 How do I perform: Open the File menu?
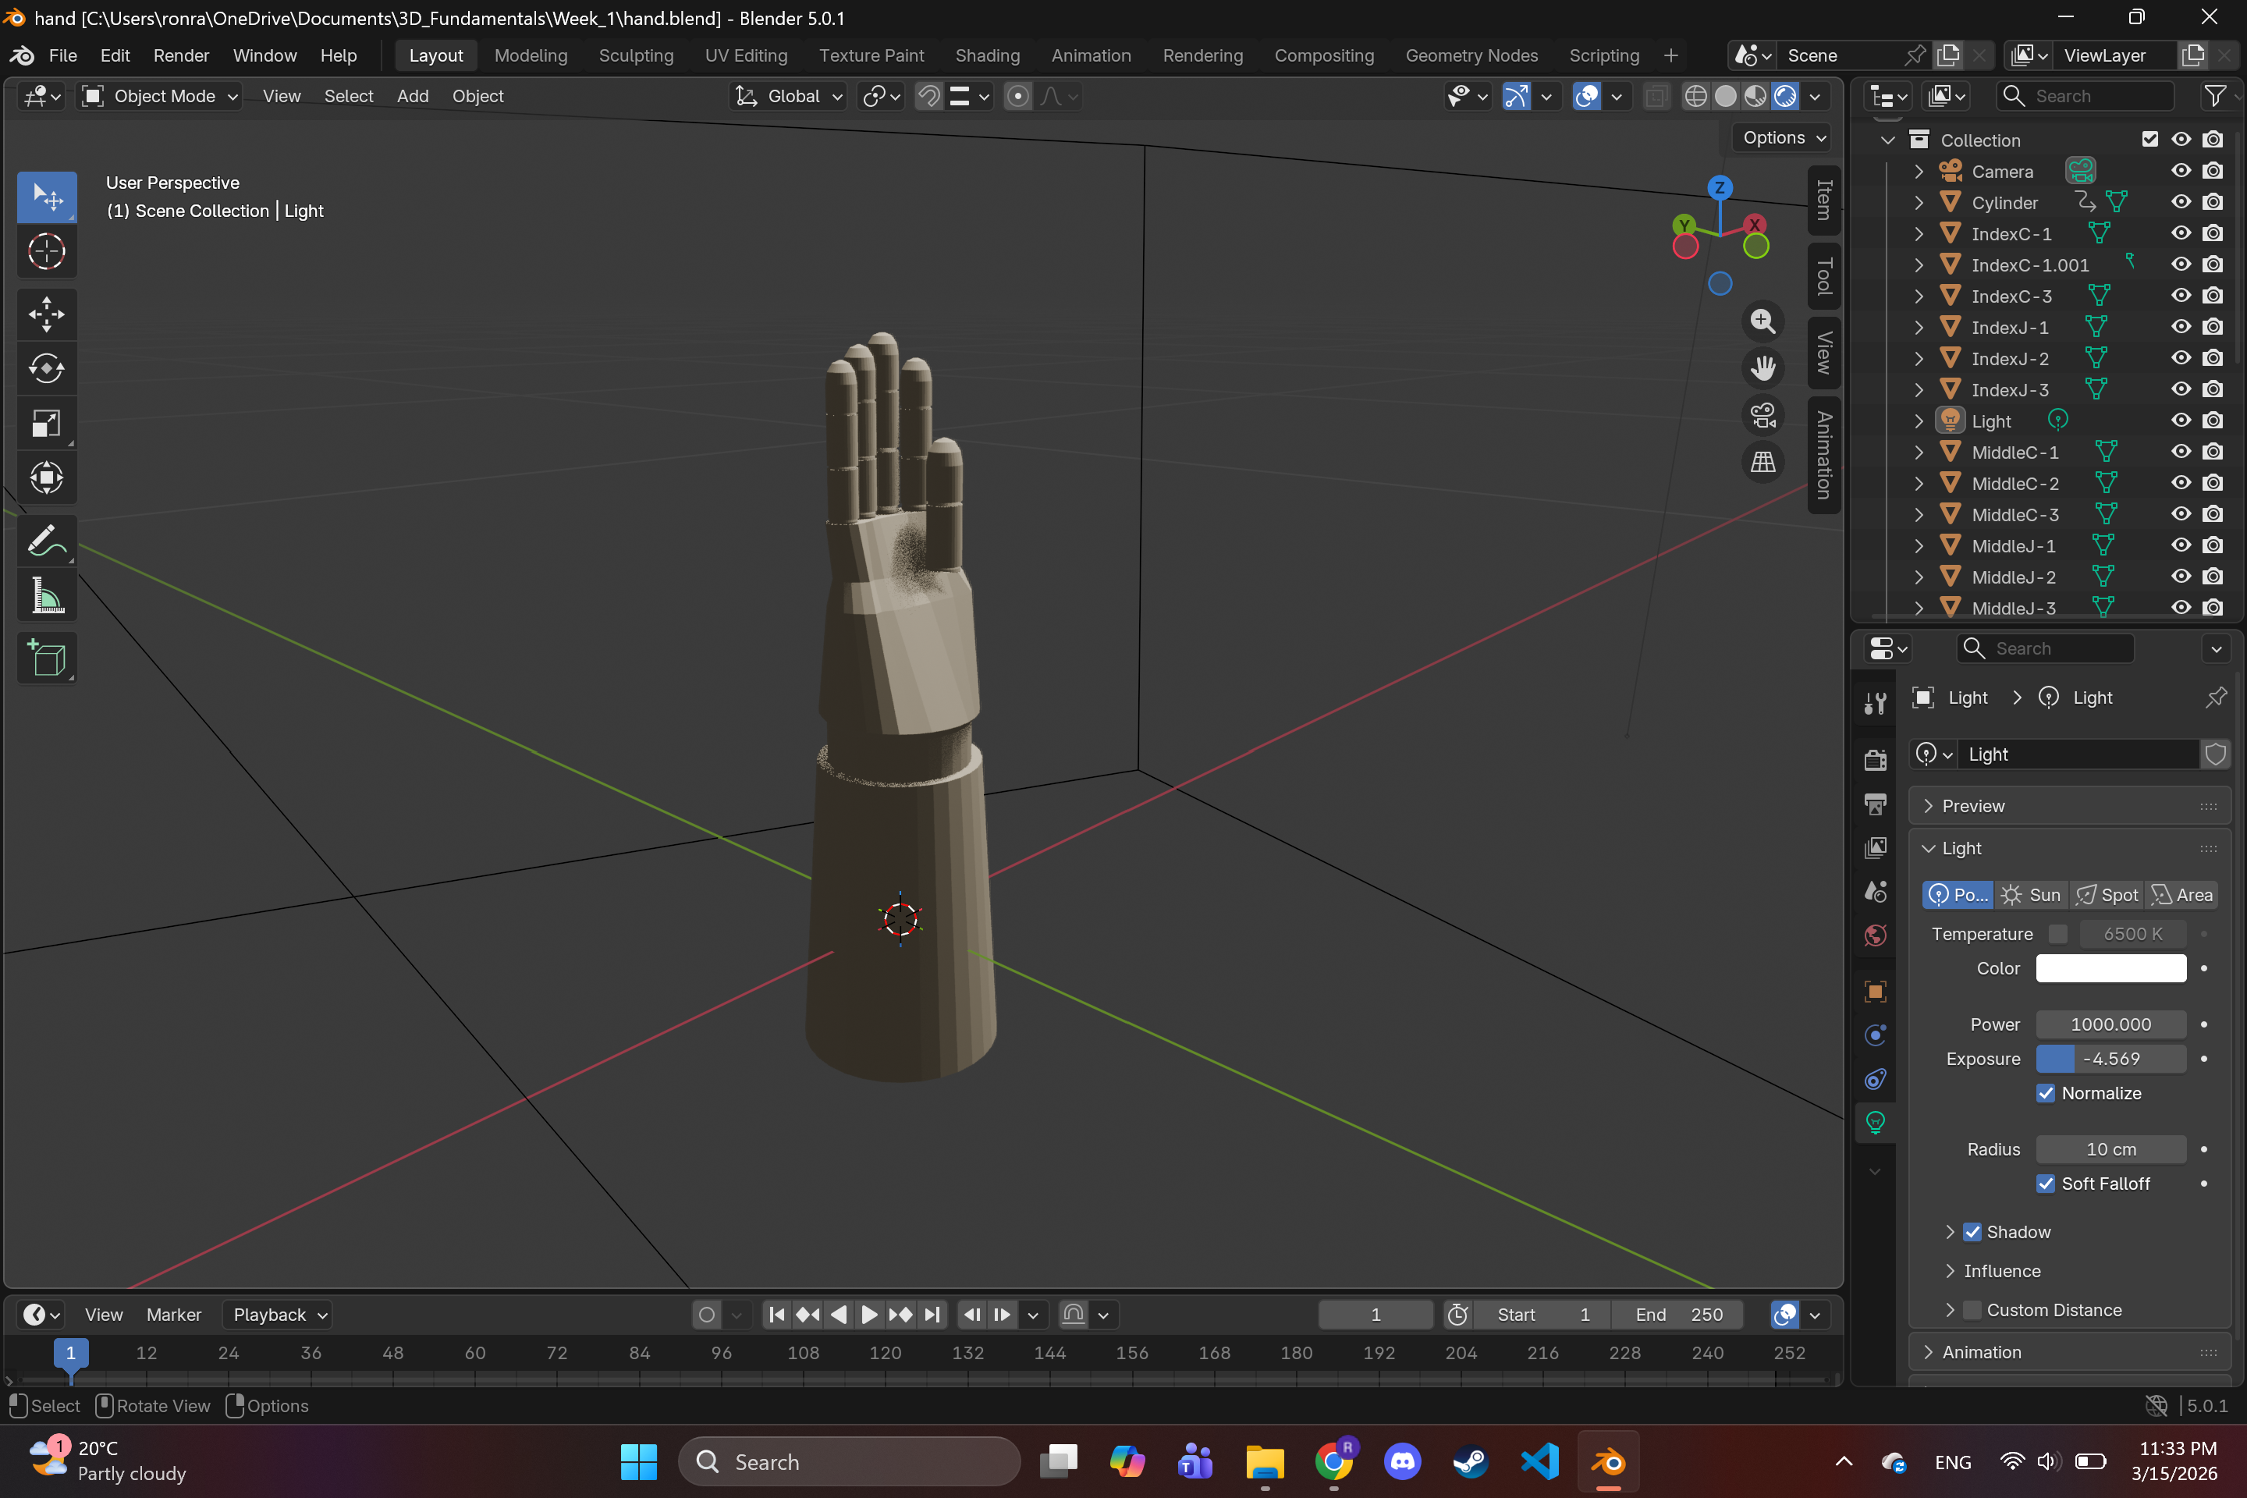(x=63, y=55)
